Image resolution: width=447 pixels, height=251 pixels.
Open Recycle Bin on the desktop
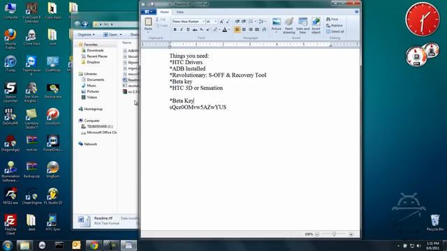tap(435, 222)
